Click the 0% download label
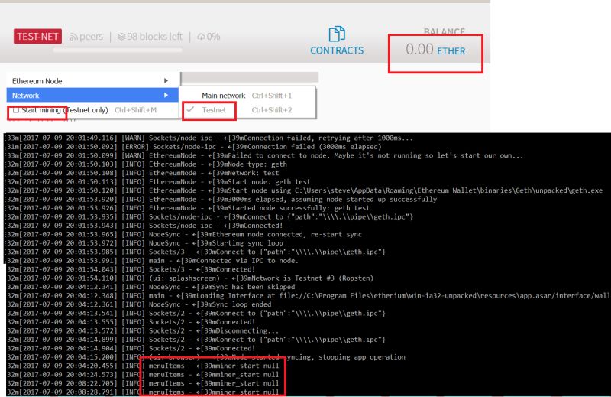 click(x=213, y=37)
